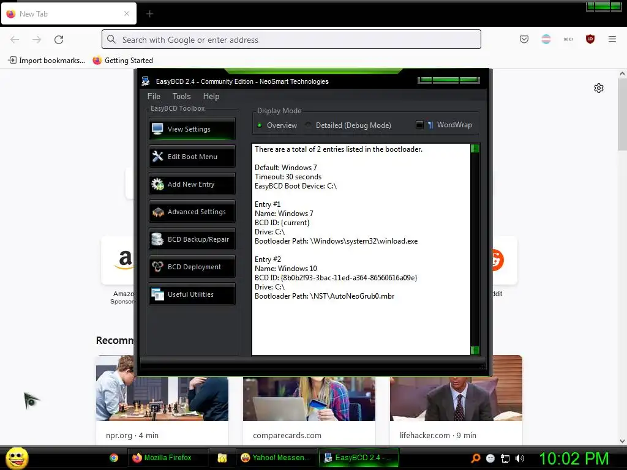The width and height of the screenshot is (627, 470).
Task: Reload the Firefox page
Action: [x=59, y=40]
